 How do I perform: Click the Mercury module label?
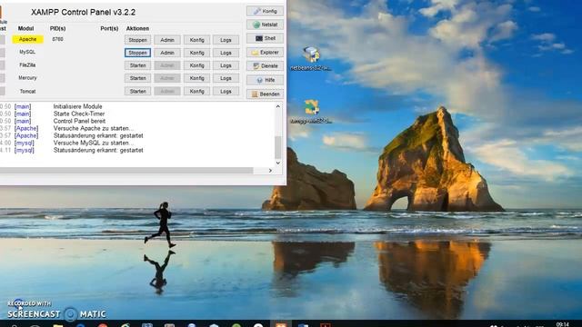click(27, 78)
